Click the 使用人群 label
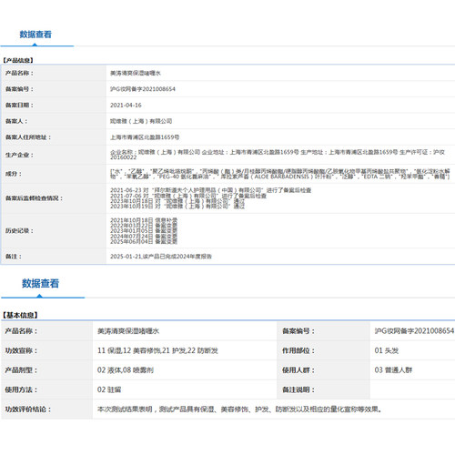Screen dimensions: 455x455 pos(298,370)
